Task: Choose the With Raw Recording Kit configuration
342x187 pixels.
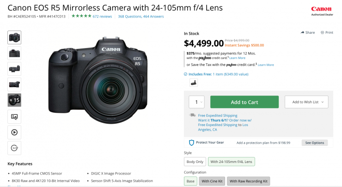Action: [x=248, y=181]
